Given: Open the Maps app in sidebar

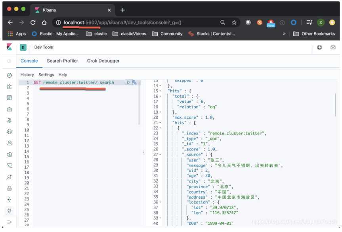Looking at the screenshot, I should (x=10, y=120).
